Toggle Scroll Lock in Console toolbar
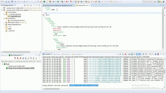Viewport: 166px width, 93px height. click(132, 54)
